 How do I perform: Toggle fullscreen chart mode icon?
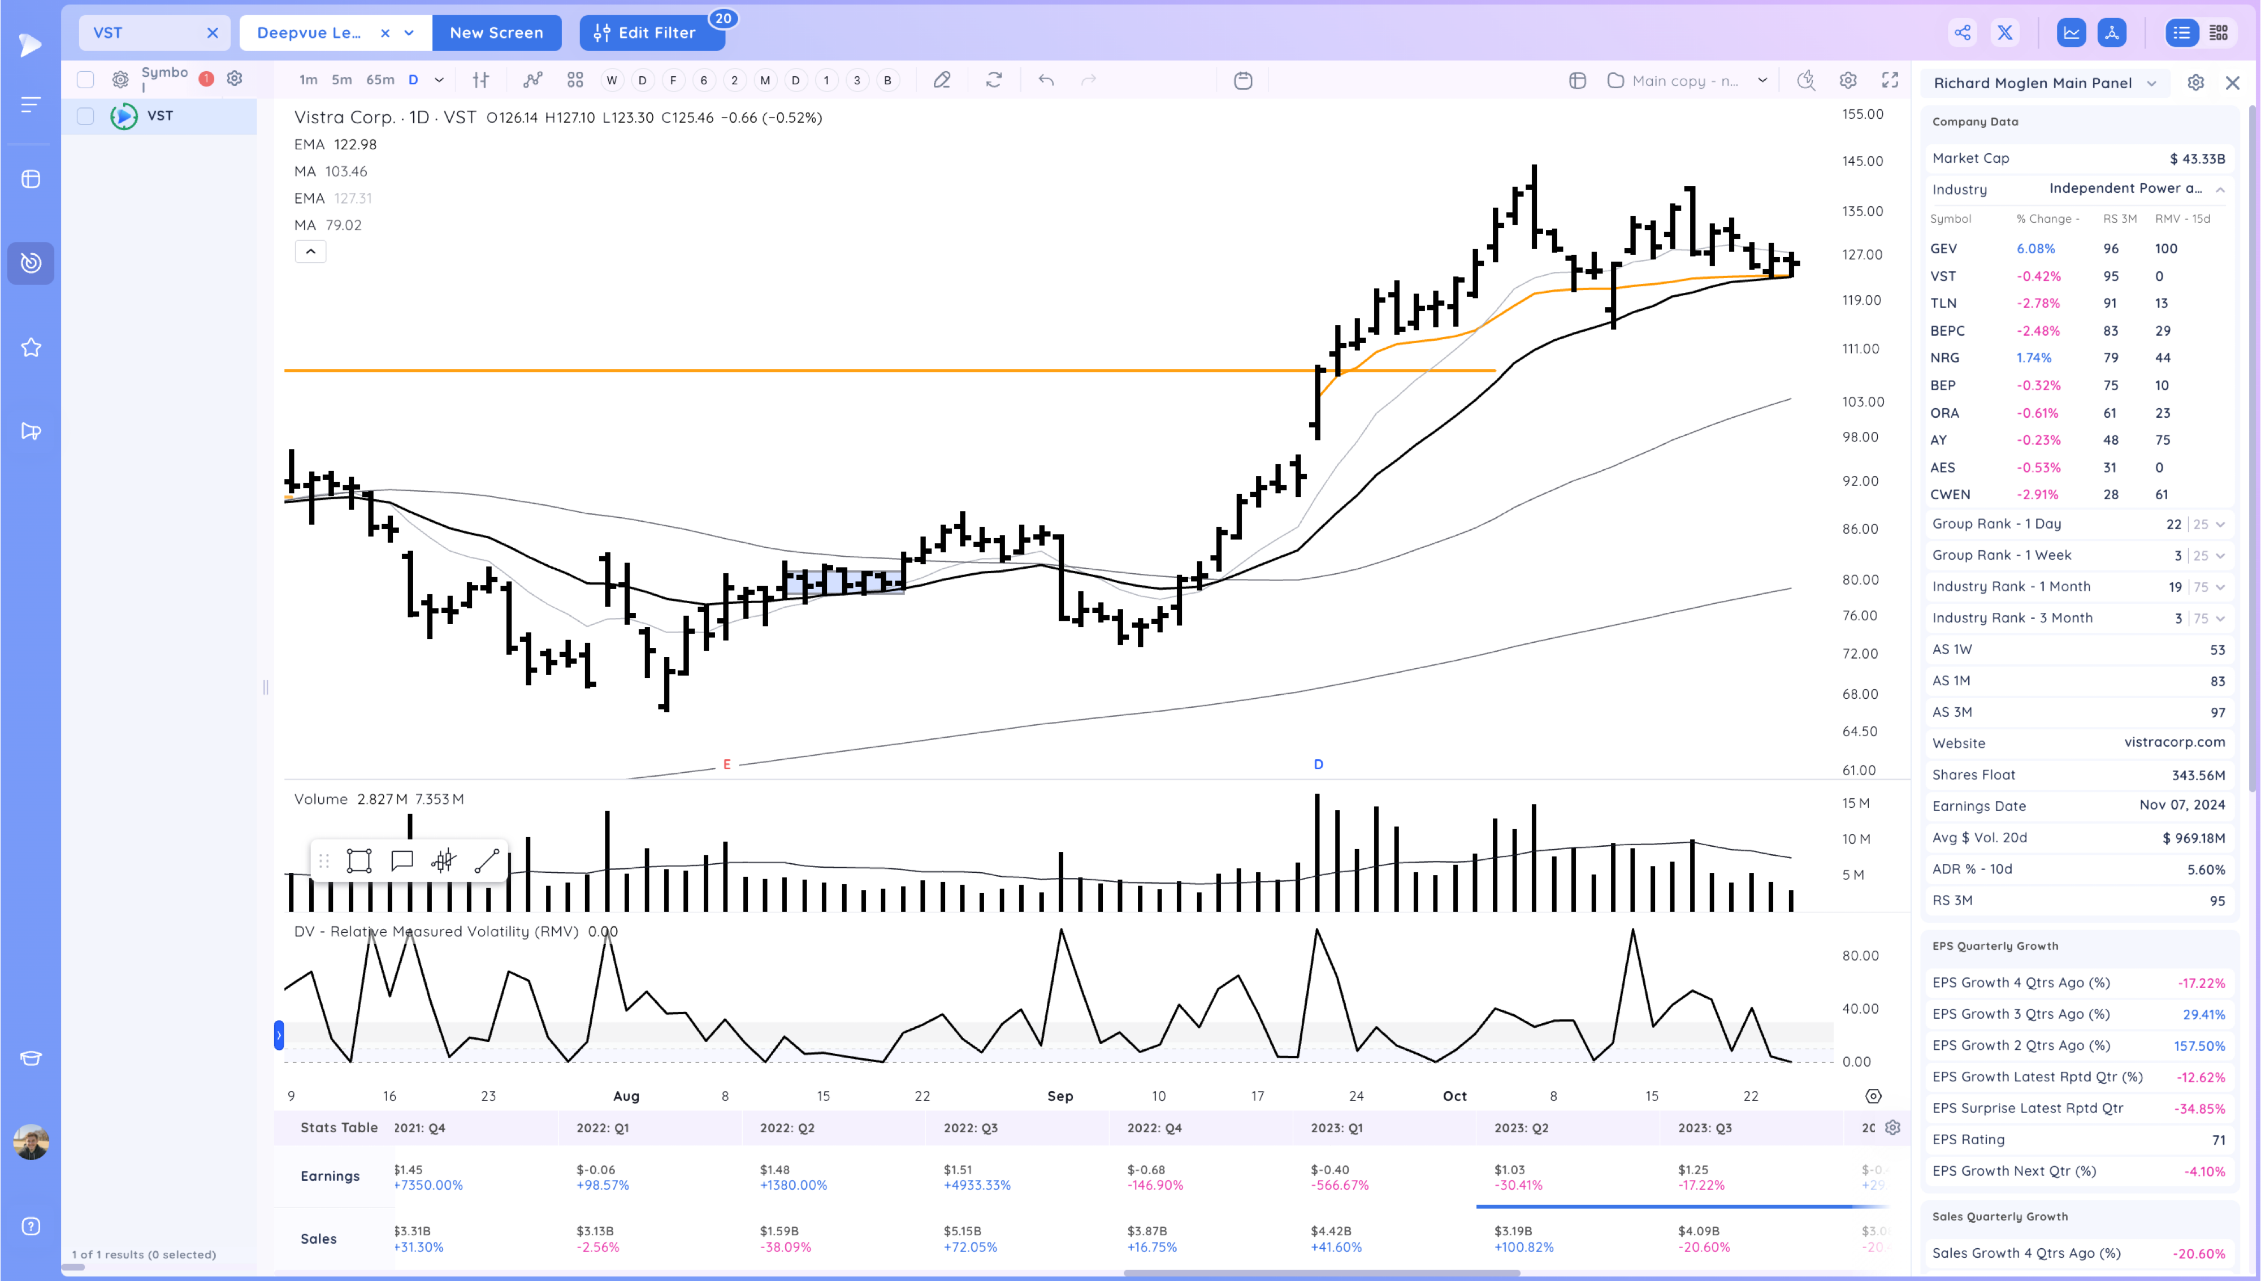1890,80
